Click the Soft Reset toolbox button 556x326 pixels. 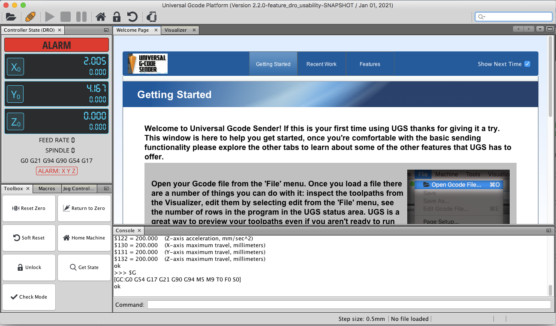[x=29, y=238]
